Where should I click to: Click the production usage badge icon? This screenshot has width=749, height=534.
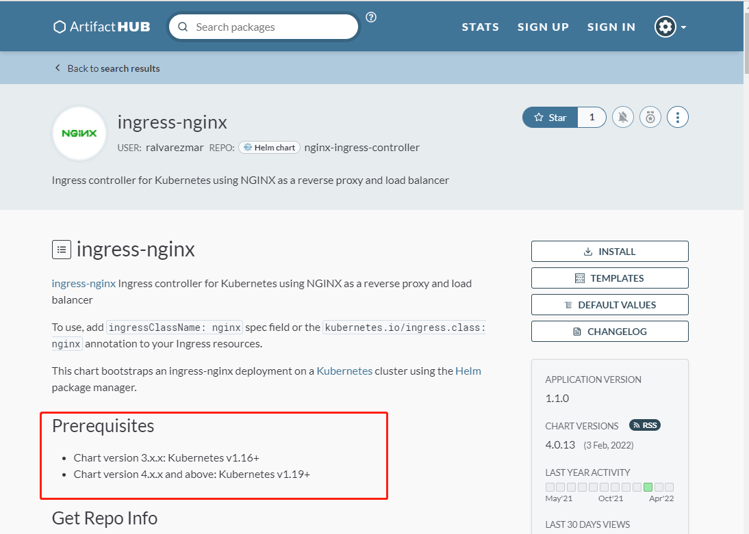650,118
